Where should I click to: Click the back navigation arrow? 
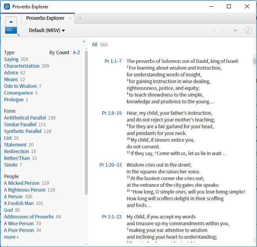(x=213, y=30)
